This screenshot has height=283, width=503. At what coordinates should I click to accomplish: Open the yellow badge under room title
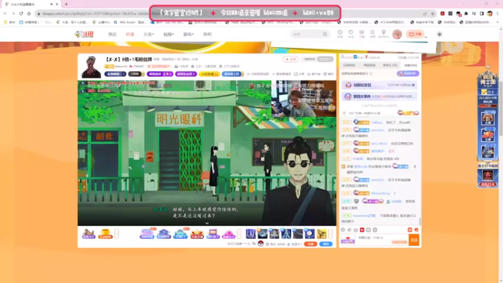209,74
